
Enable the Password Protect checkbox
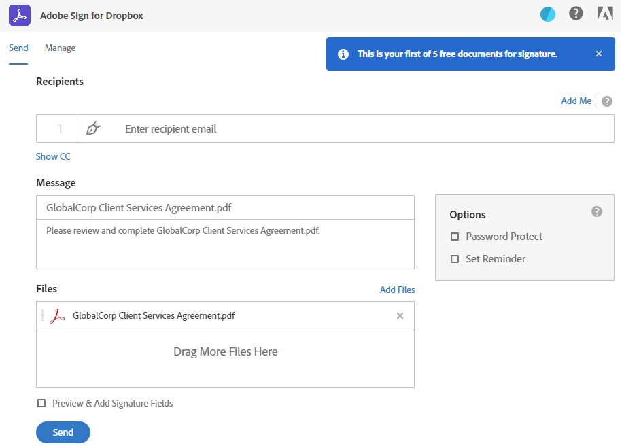click(x=455, y=237)
